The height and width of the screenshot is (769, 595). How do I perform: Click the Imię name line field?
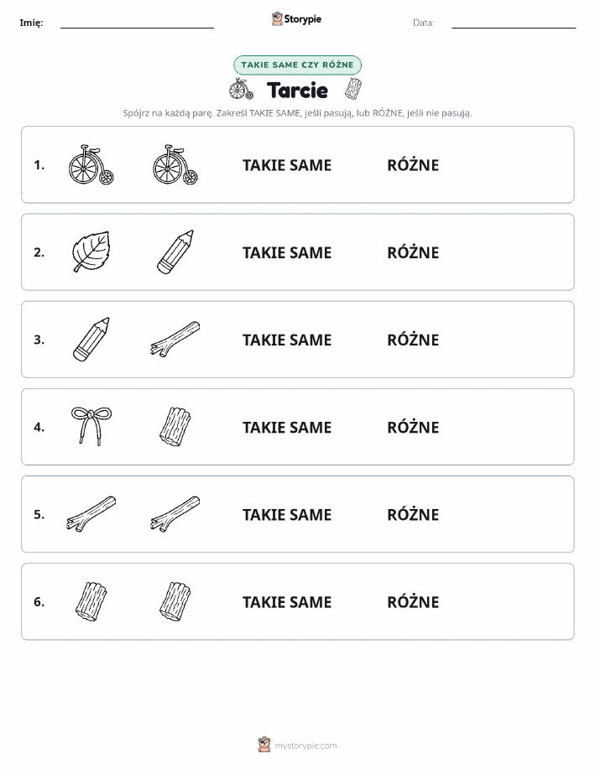pyautogui.click(x=137, y=23)
